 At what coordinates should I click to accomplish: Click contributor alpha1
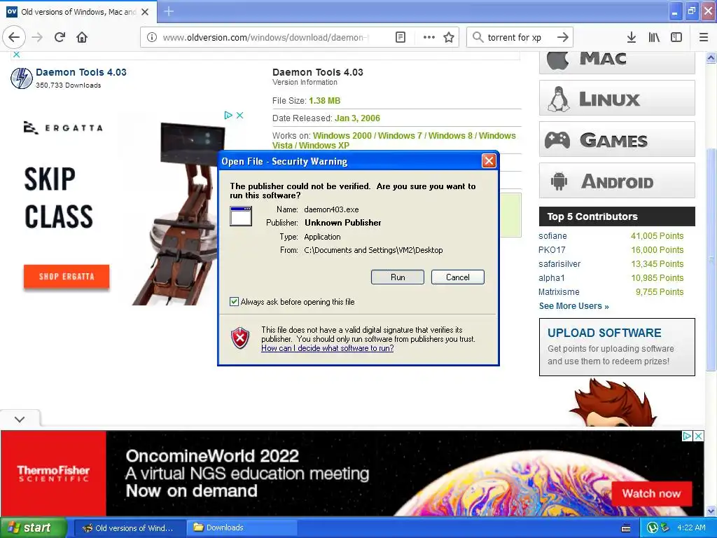[552, 278]
